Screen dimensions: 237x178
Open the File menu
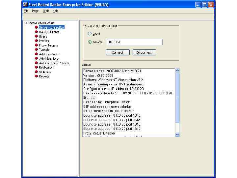coord(26,11)
